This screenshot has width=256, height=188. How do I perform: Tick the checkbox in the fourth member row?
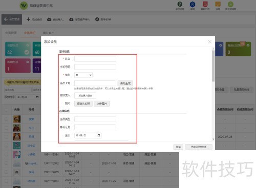6,146
